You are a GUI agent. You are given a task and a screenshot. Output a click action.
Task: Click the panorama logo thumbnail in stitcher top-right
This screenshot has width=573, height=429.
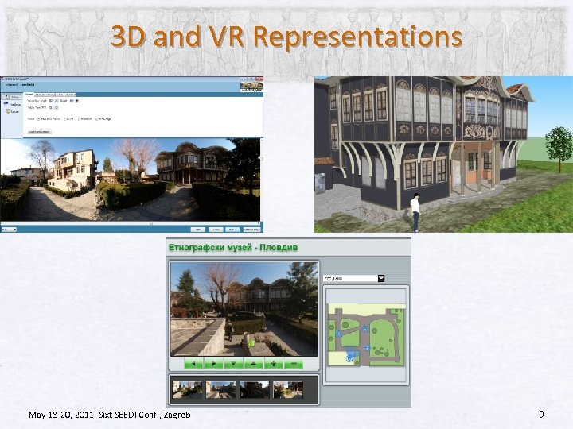[x=251, y=87]
